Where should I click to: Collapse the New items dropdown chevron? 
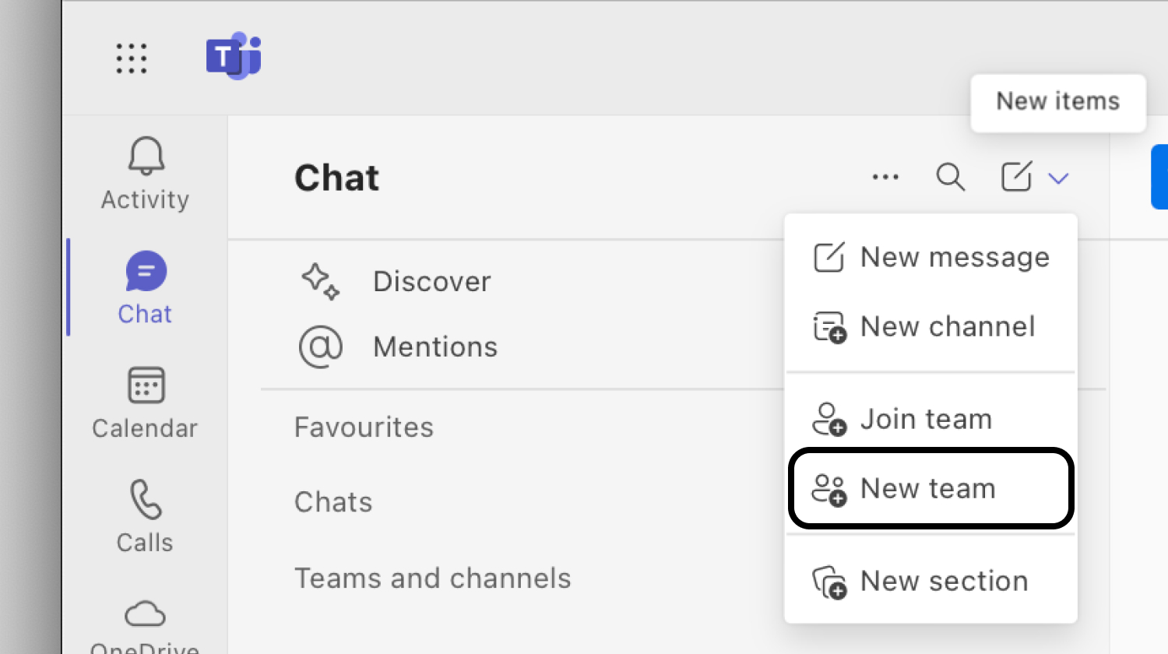(1057, 178)
